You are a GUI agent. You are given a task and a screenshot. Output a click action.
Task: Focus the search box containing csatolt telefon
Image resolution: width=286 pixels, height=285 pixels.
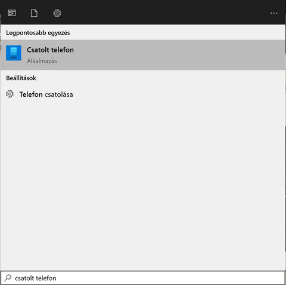pos(143,278)
